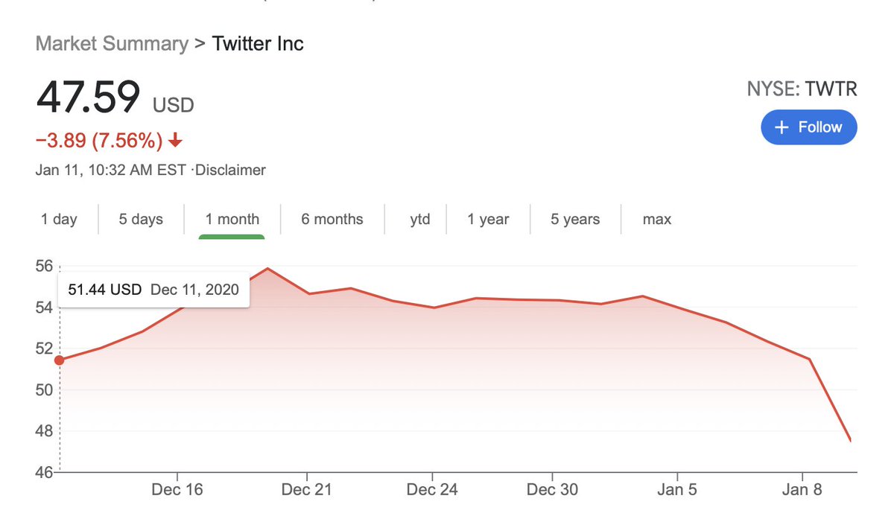894x519 pixels.
Task: Click the red down arrow icon
Action: point(176,140)
